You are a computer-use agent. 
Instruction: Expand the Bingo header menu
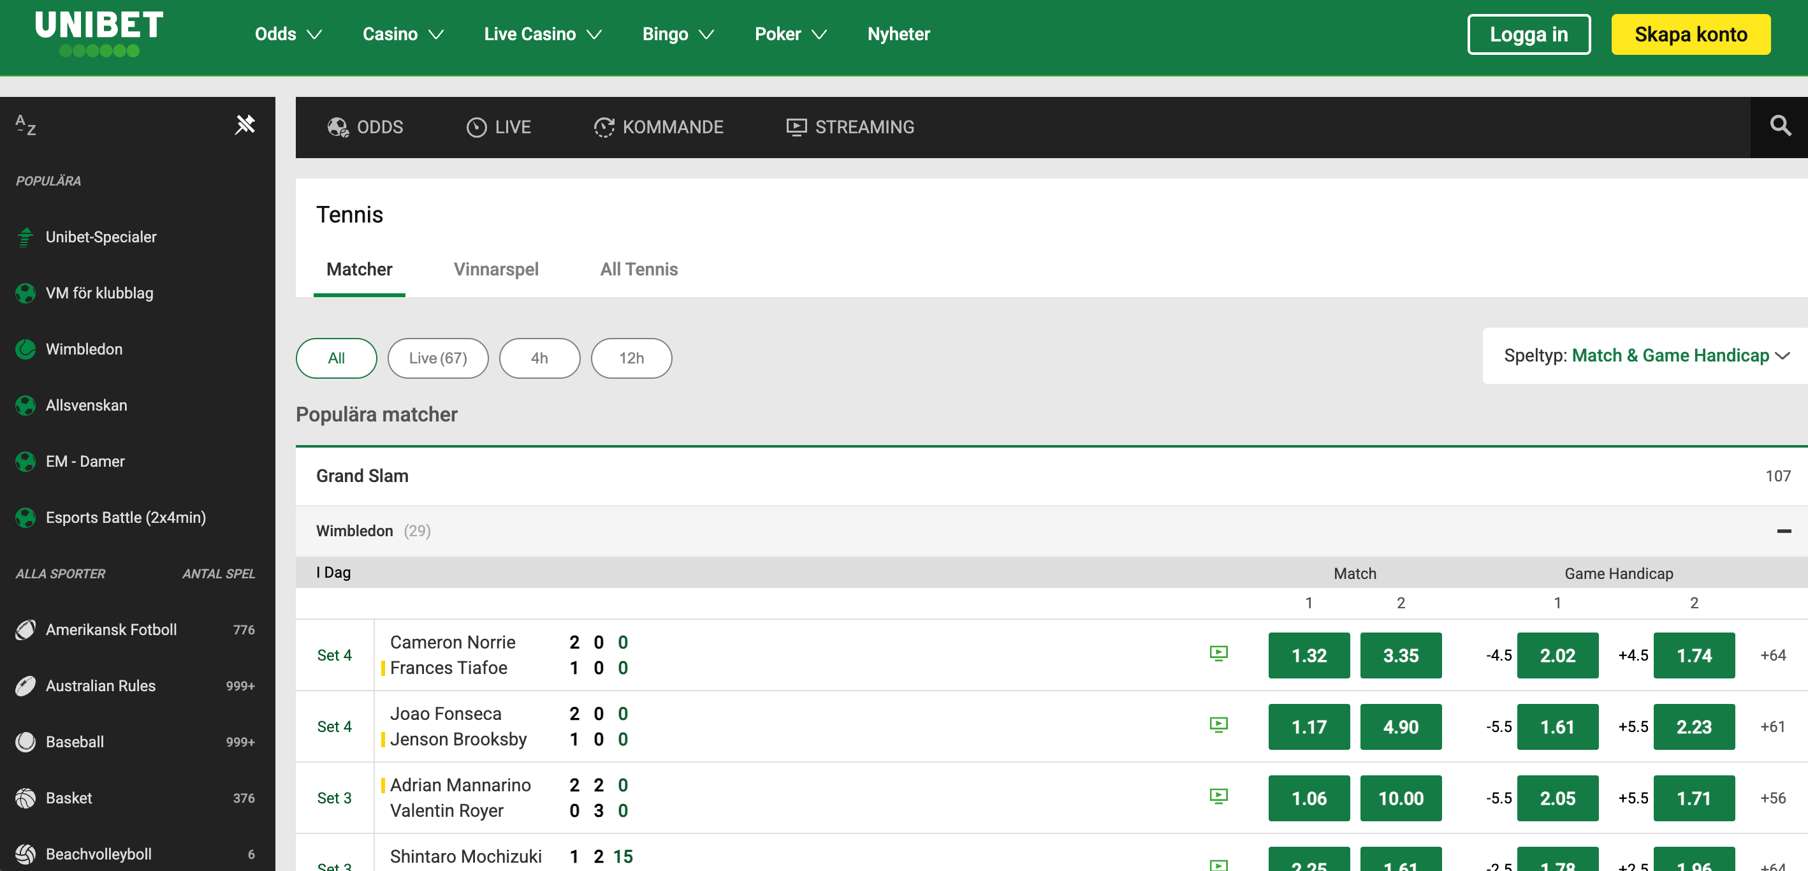coord(678,34)
